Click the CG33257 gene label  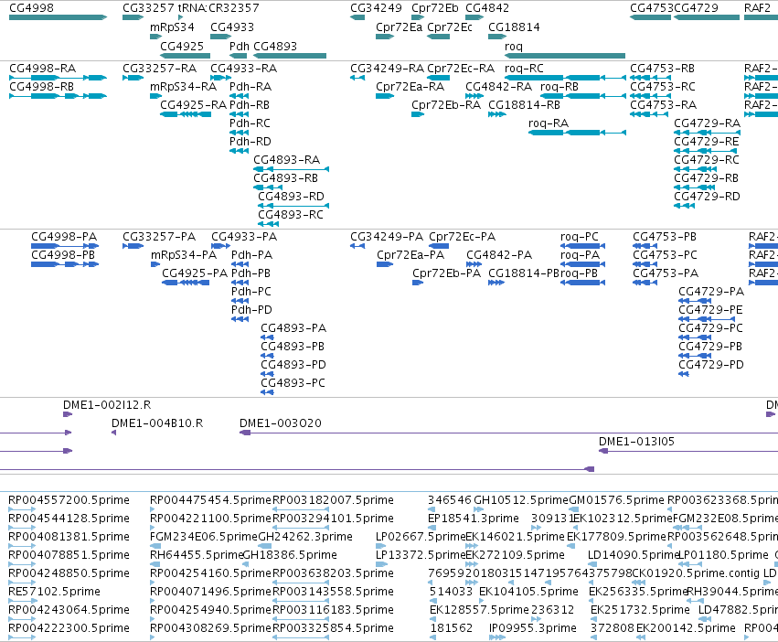click(x=148, y=8)
